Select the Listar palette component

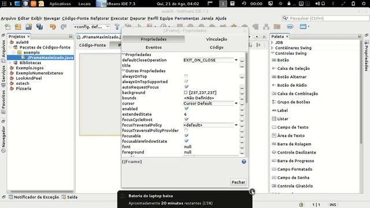280,119
